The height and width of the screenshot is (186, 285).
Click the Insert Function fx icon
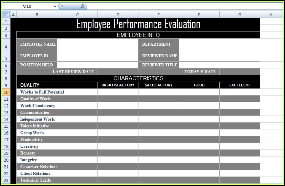click(83, 6)
